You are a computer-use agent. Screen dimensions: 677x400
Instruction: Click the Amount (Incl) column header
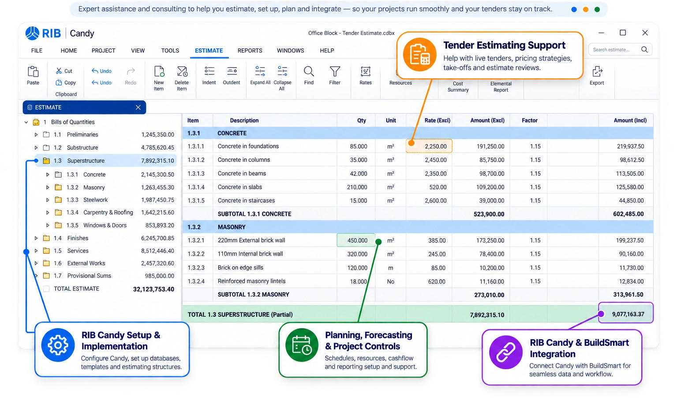coord(630,120)
